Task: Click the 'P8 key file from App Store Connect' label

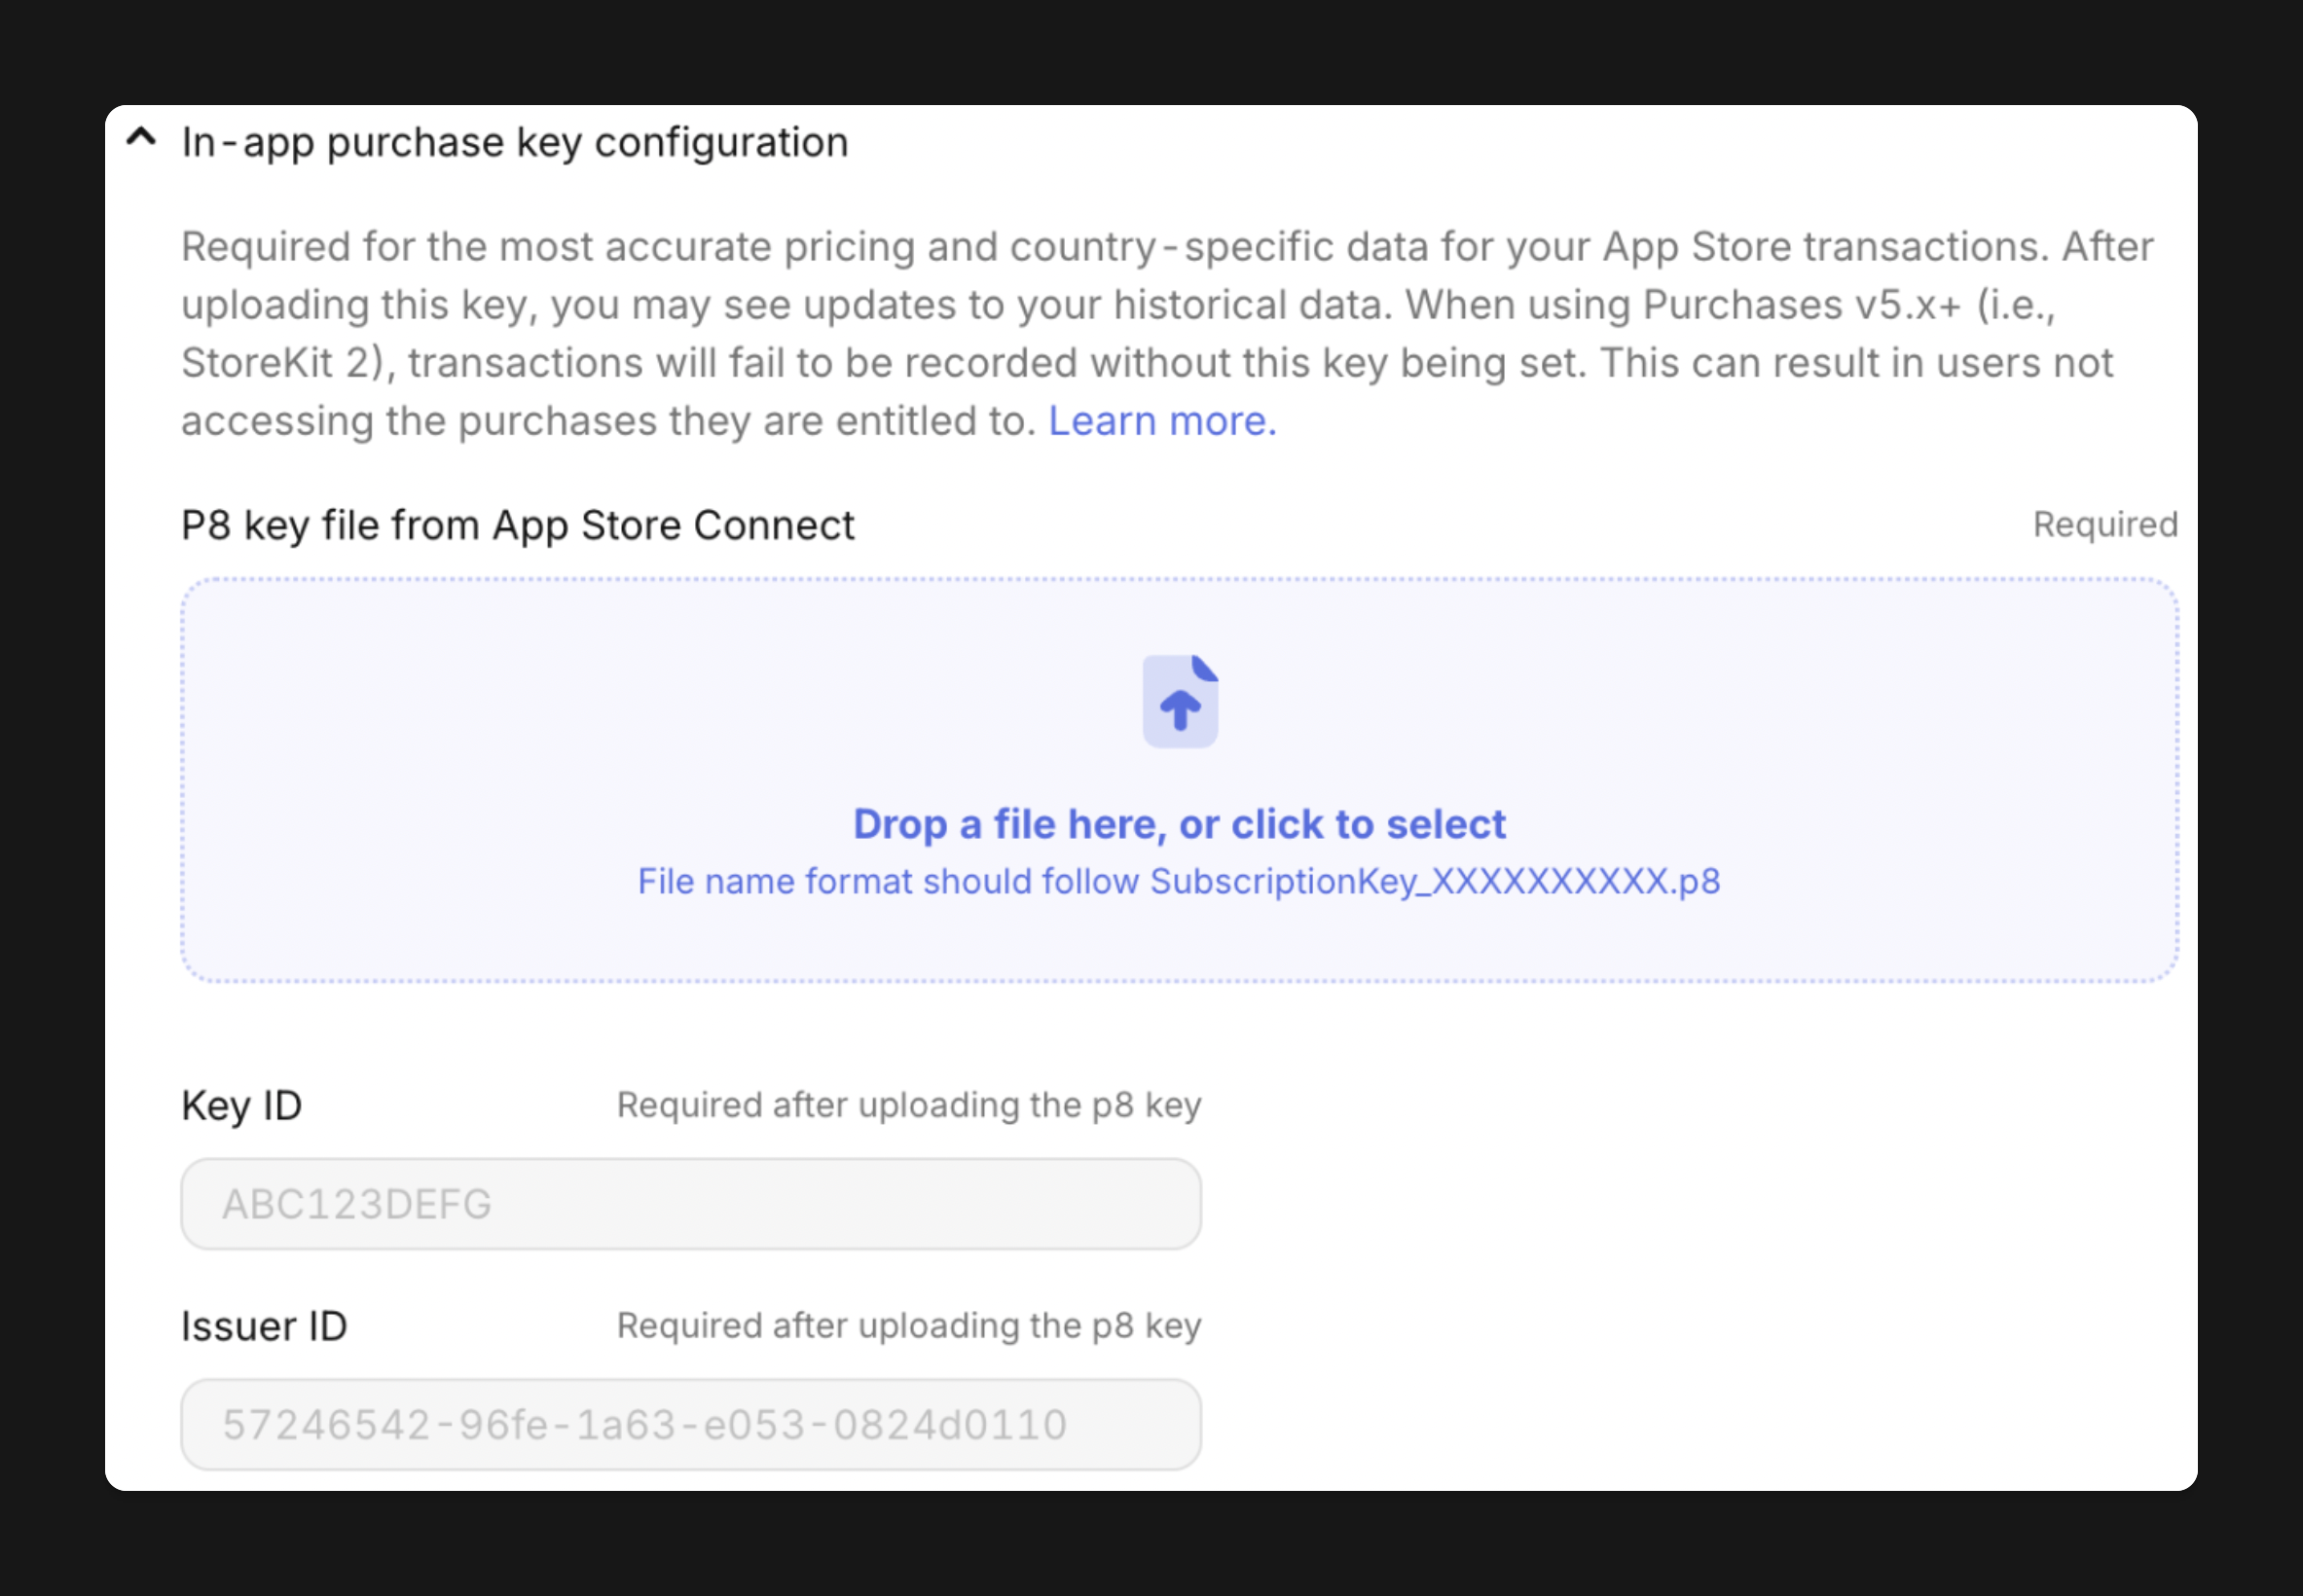Action: 517,525
